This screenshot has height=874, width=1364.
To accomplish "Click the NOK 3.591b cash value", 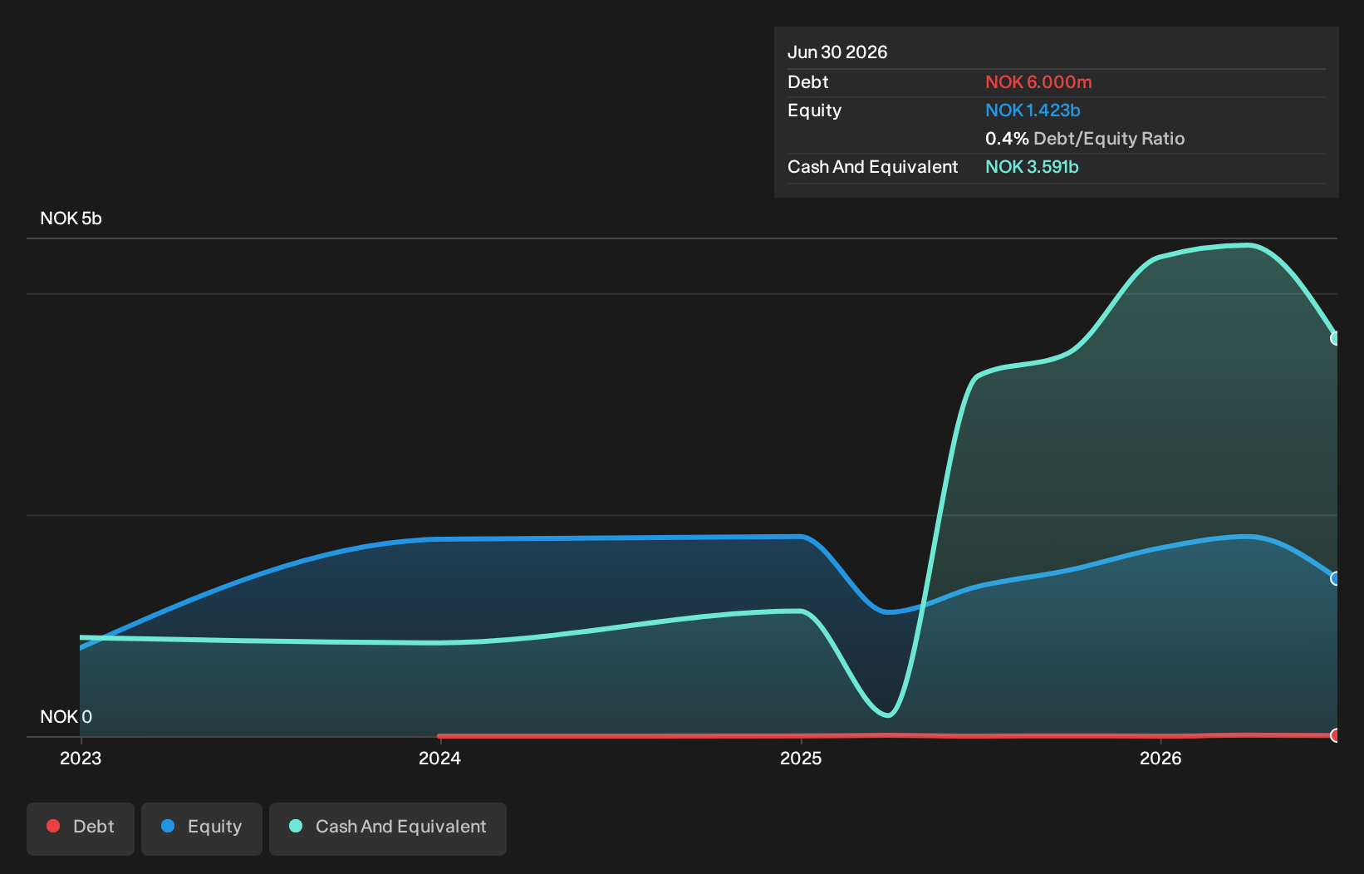I will coord(1032,167).
